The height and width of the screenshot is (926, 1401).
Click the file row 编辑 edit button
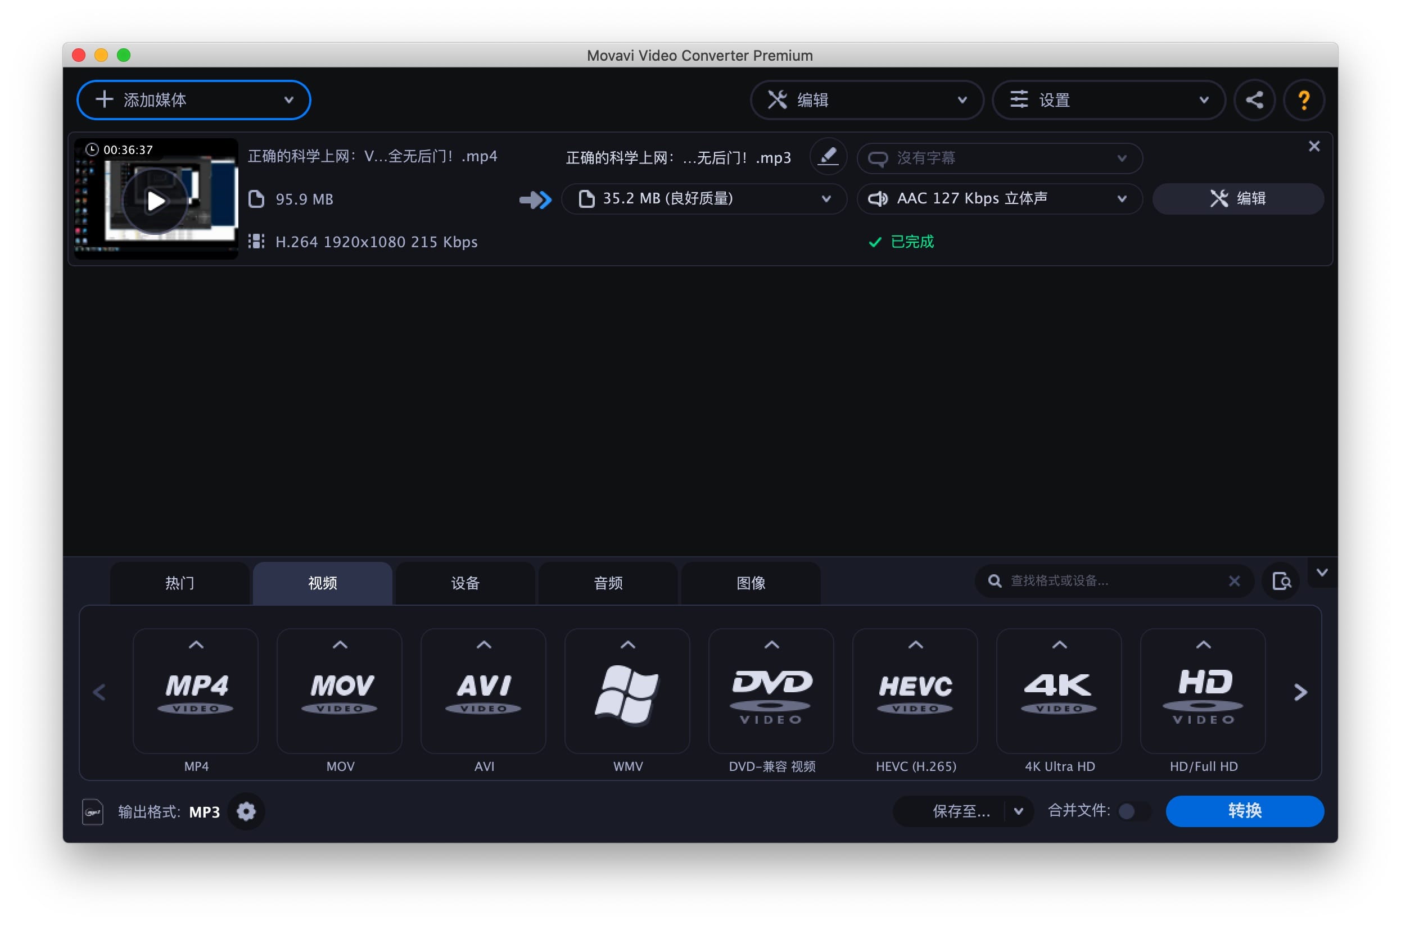click(1238, 199)
